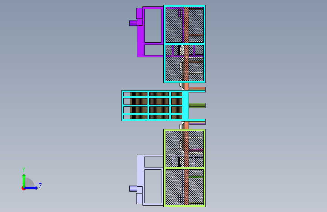
Task: Click the 'Y' axis label
Action: (x=24, y=169)
